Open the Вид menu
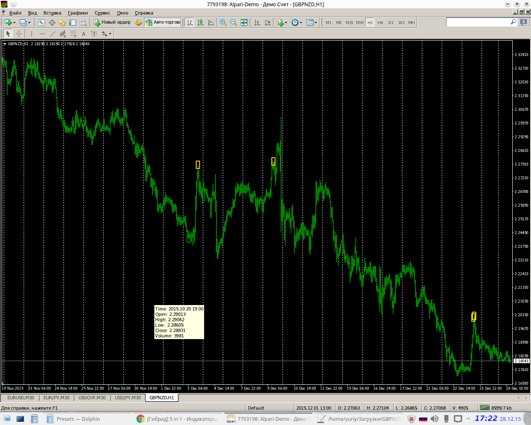The height and width of the screenshot is (425, 531). click(x=32, y=13)
